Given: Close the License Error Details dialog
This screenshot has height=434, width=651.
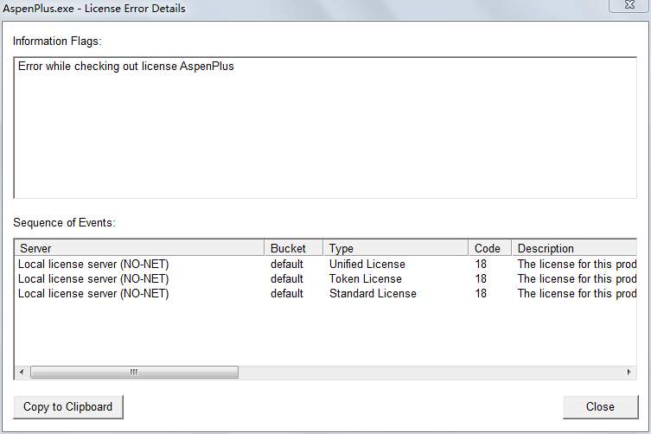Looking at the screenshot, I should pos(600,406).
